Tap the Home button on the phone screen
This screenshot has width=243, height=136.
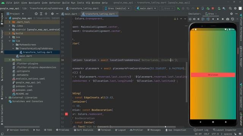pos(213,122)
